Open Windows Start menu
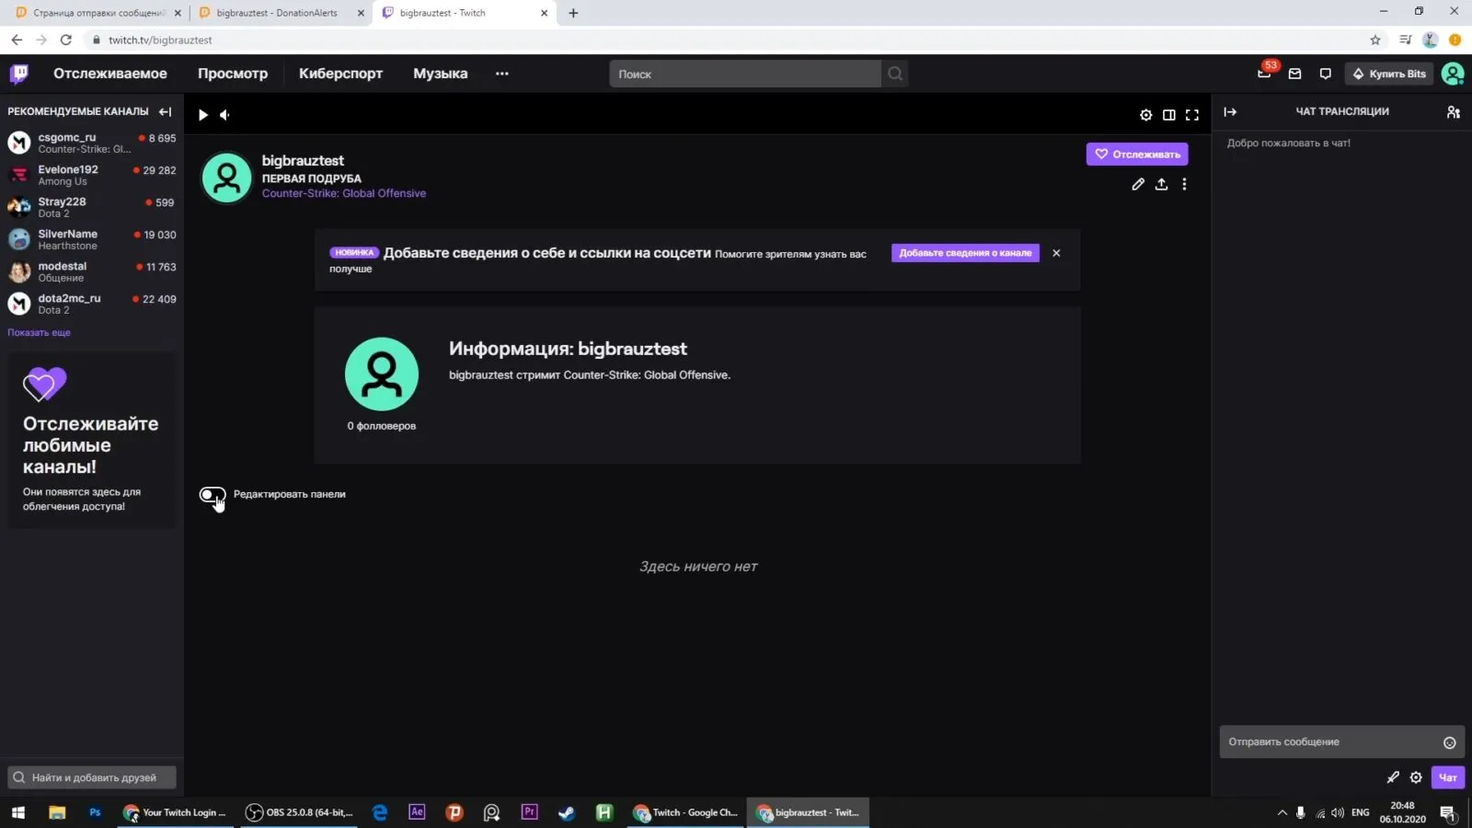This screenshot has height=828, width=1472. (x=18, y=812)
